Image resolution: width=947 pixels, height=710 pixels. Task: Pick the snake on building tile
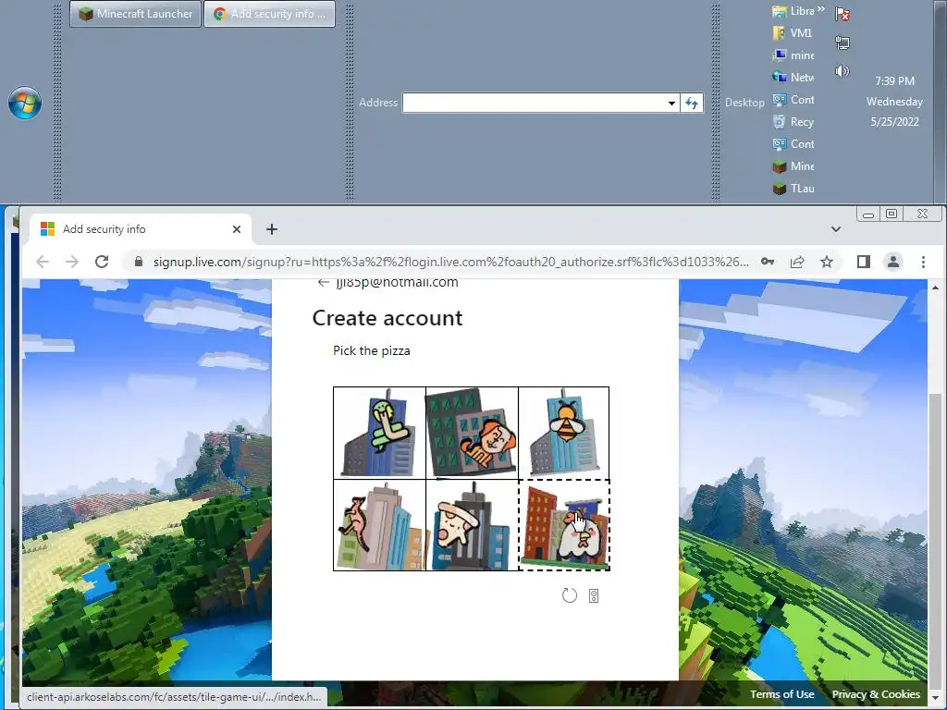[379, 433]
